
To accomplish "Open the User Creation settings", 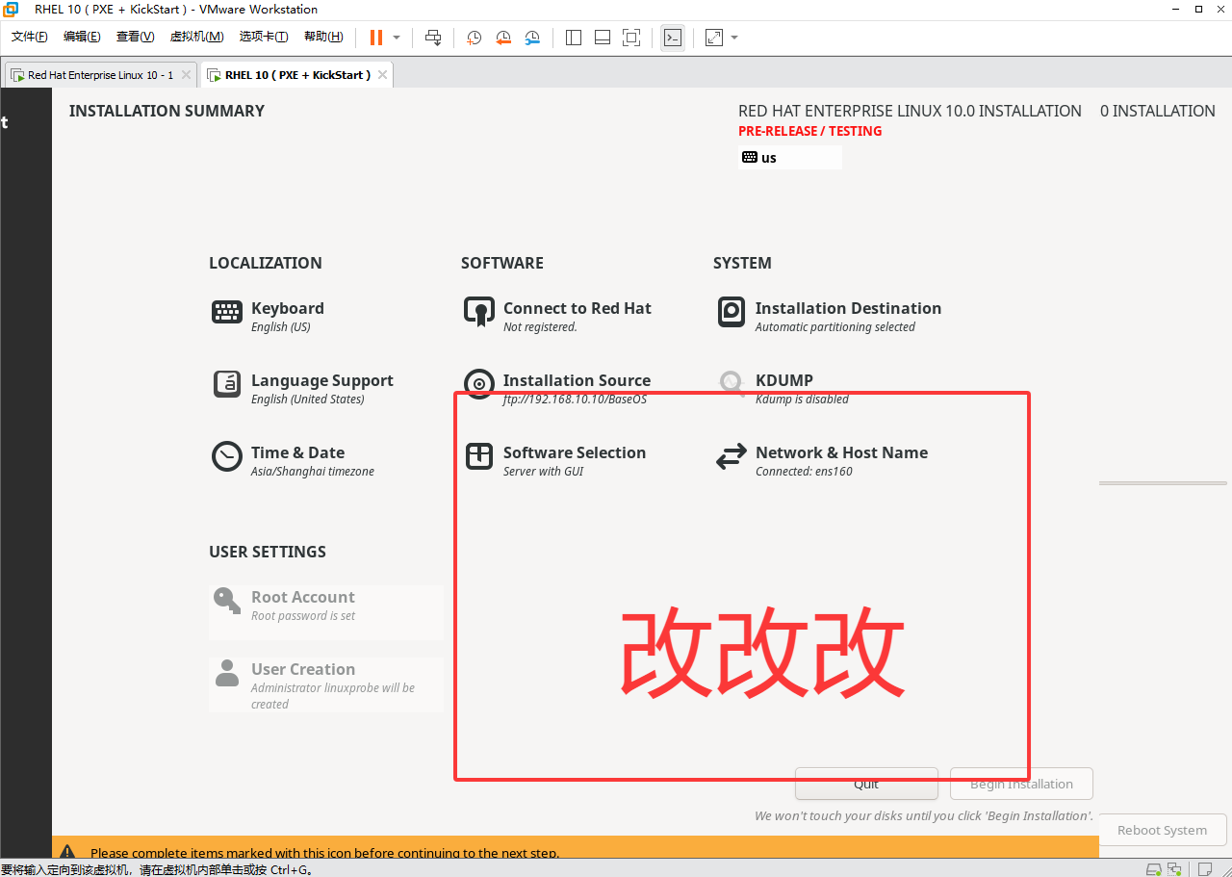I will tap(326, 684).
